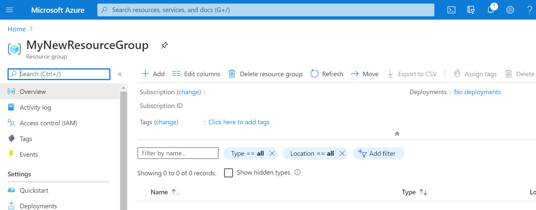Viewport: 536px width, 210px height.
Task: Click the Settings section heading
Action: coord(19,174)
